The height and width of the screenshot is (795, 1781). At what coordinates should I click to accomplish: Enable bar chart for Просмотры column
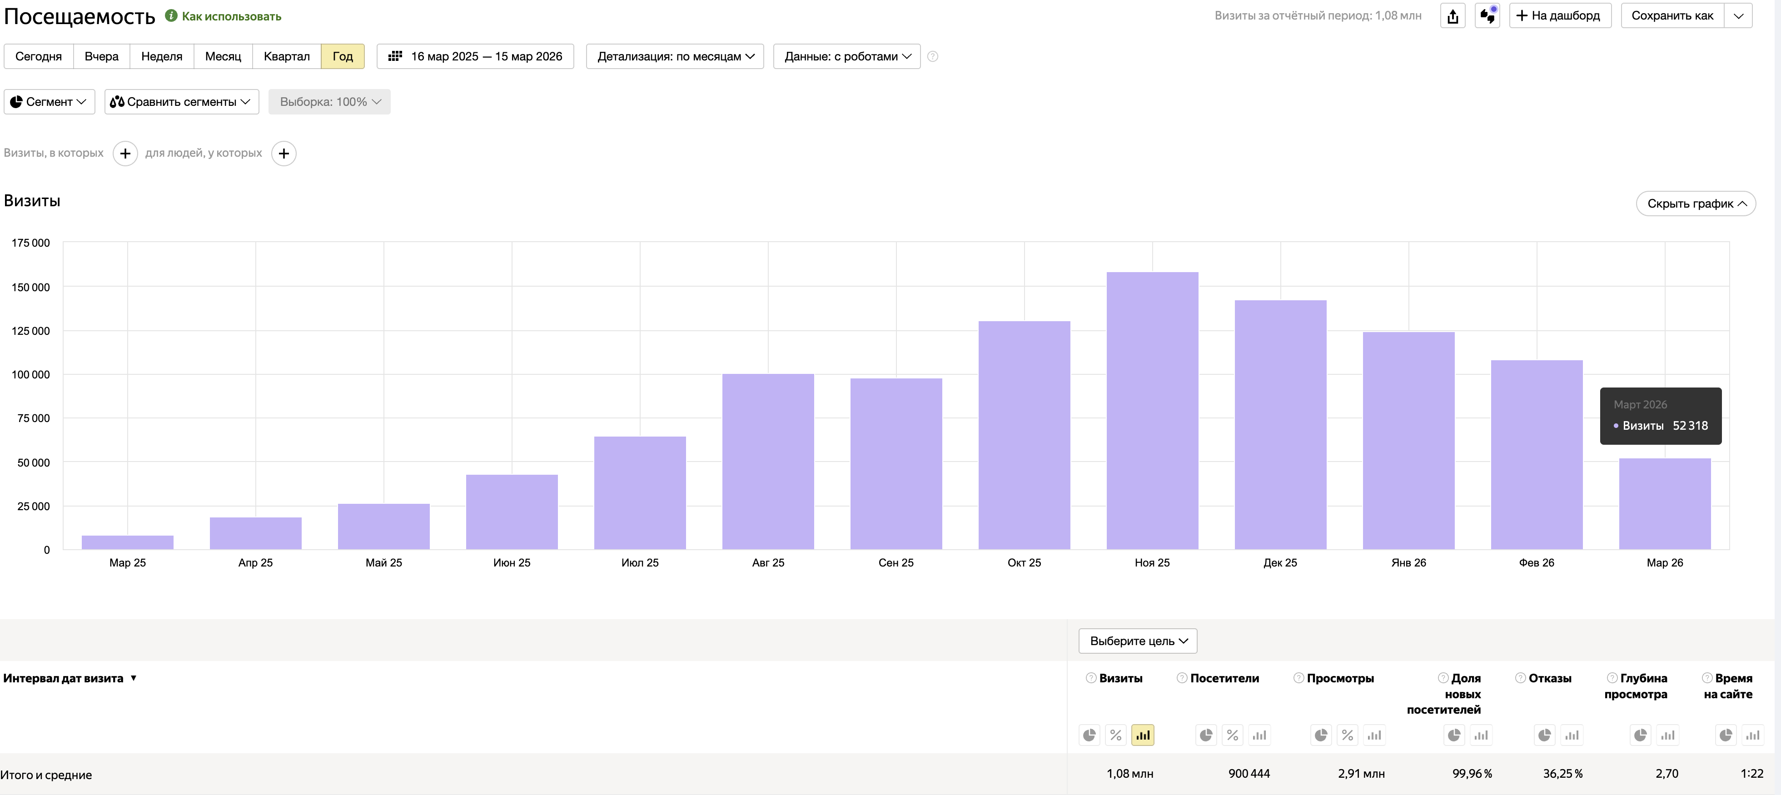(x=1374, y=735)
